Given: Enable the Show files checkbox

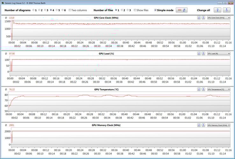Looking at the screenshot, I should tap(135, 10).
